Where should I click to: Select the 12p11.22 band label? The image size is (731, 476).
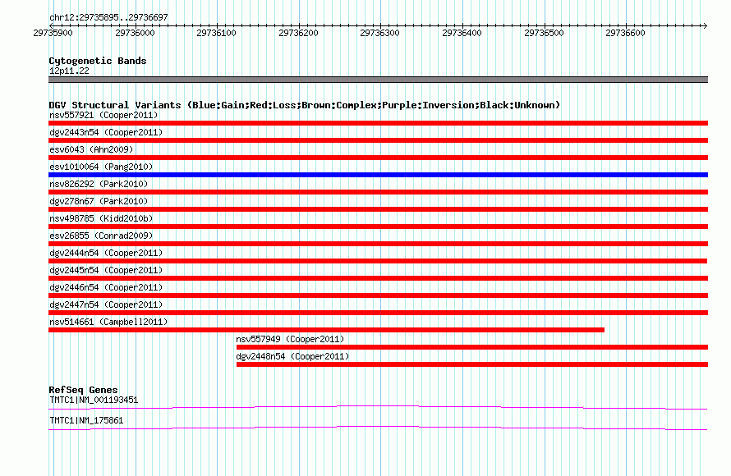click(69, 71)
